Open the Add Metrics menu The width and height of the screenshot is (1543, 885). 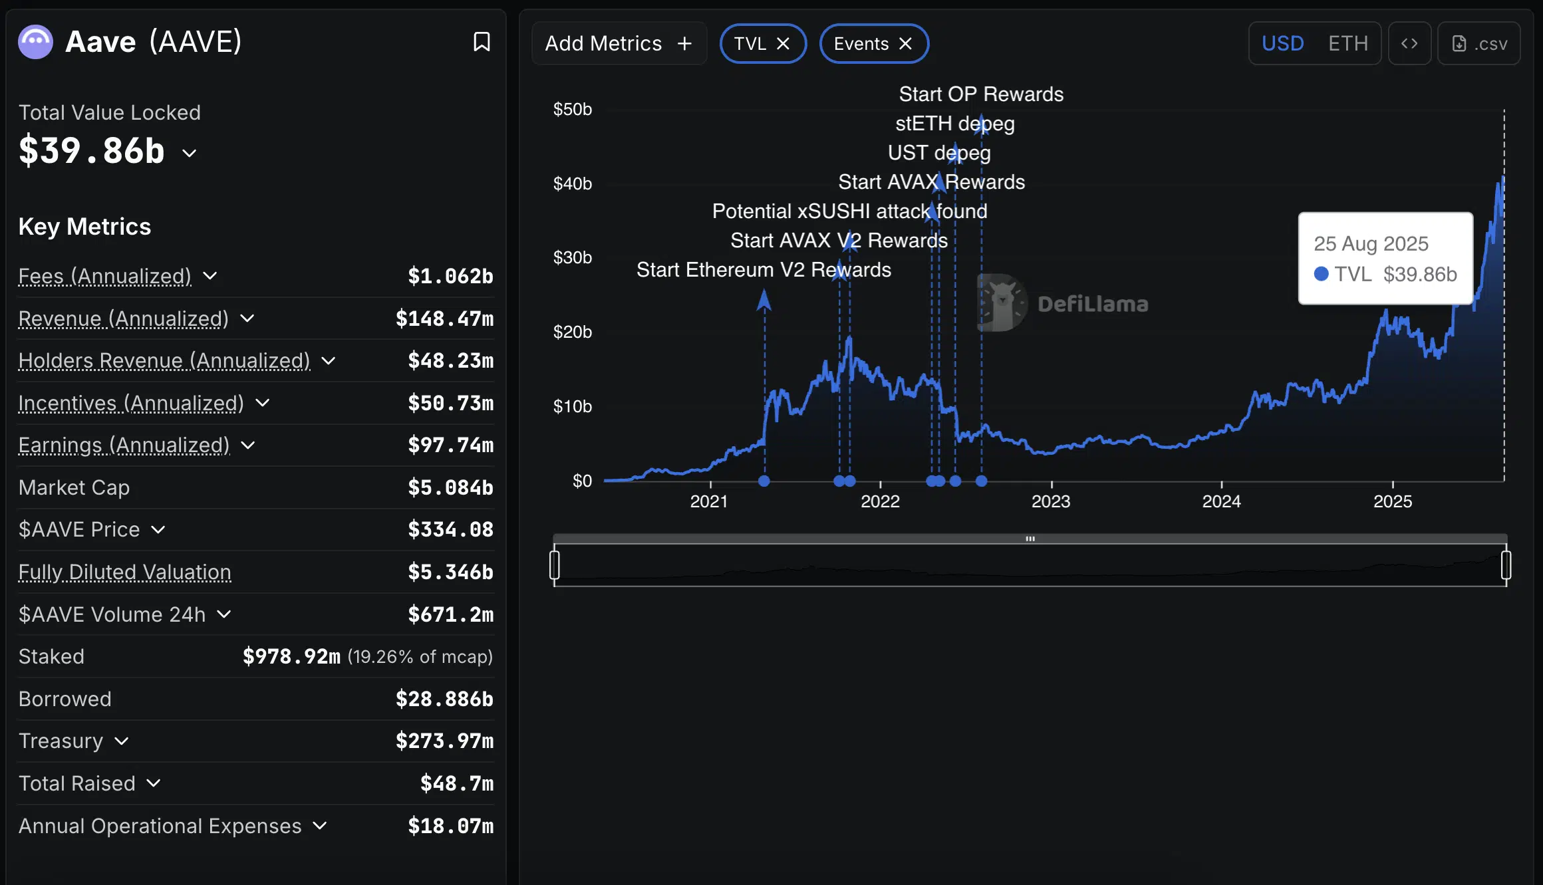tap(619, 44)
